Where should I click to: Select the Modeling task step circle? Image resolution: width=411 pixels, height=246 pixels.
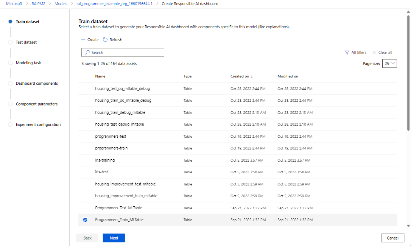click(10, 63)
